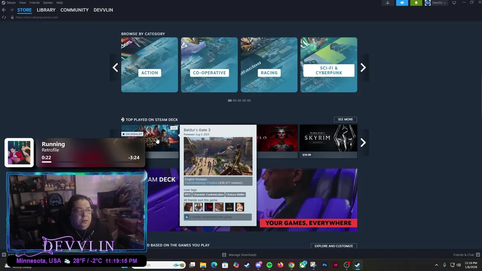Open the Diablo game capsule
The width and height of the screenshot is (482, 271).
click(277, 142)
